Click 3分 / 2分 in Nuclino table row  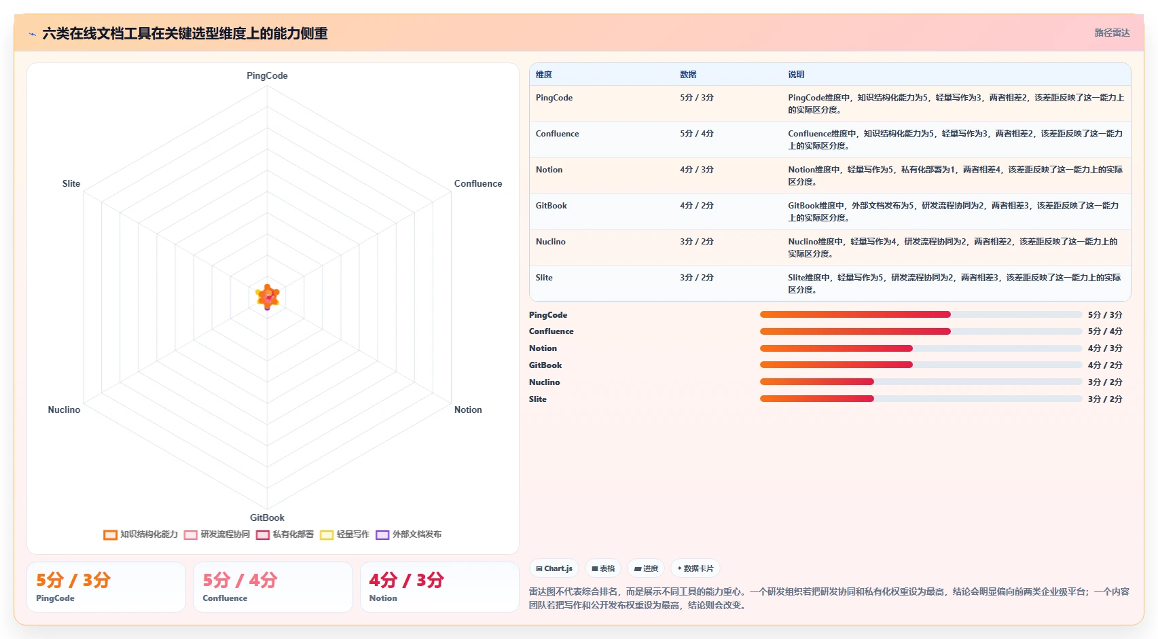[x=697, y=242]
